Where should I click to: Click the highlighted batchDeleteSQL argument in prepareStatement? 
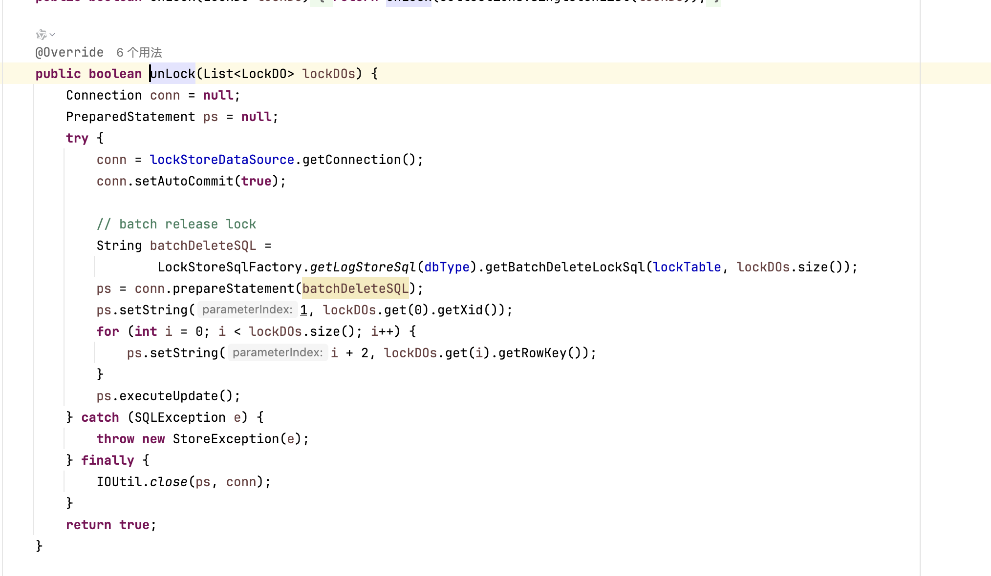(x=355, y=288)
